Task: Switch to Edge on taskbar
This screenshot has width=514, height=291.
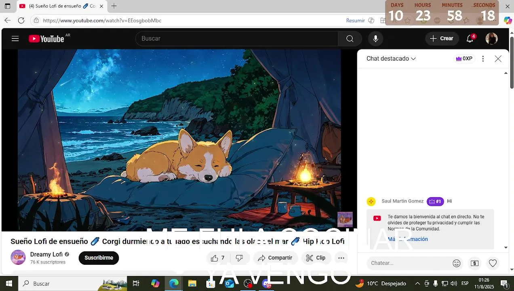Action: 174,284
